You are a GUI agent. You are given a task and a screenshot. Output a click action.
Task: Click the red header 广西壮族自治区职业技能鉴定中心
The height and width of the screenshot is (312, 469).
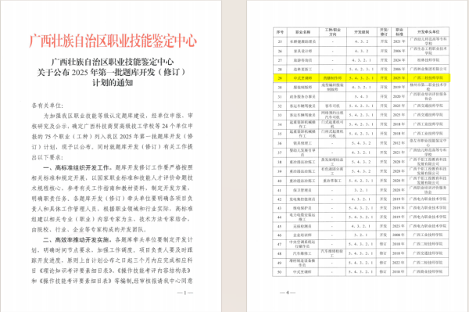tap(113, 41)
